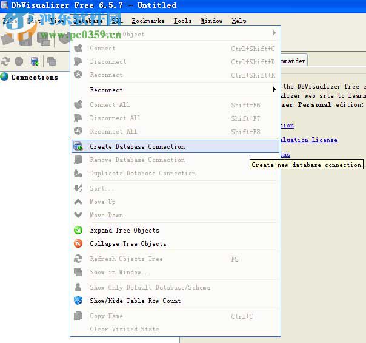The height and width of the screenshot is (343, 366).
Task: Click Show Only Default Database/Schema item
Action: coord(175,287)
